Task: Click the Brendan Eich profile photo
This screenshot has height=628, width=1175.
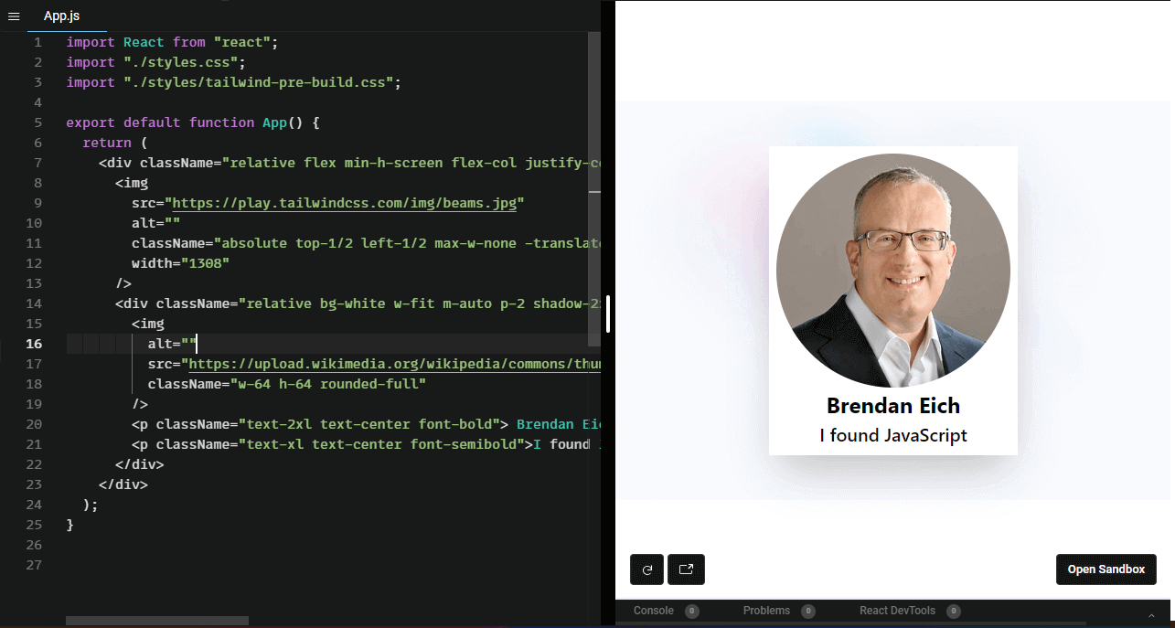Action: 893,271
